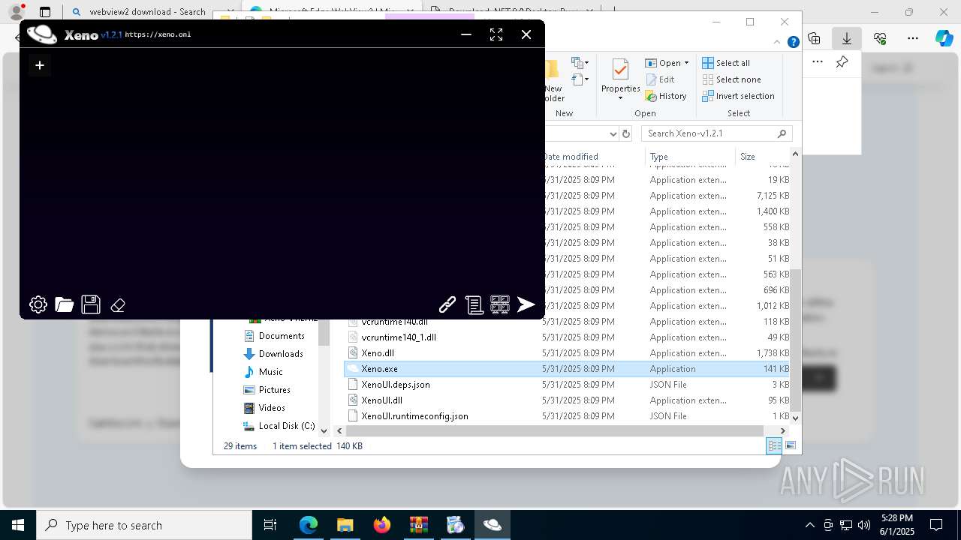Open Edge settings and more menu

point(913,38)
